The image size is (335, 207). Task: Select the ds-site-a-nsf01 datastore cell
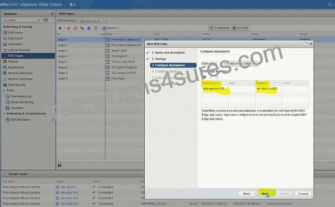268,89
